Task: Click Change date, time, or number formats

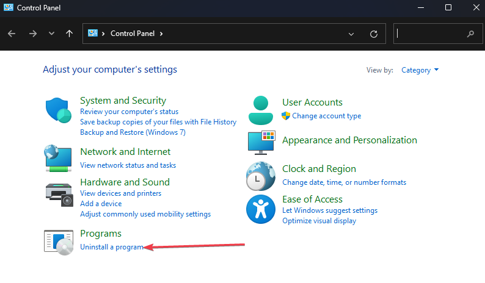Action: coord(344,182)
